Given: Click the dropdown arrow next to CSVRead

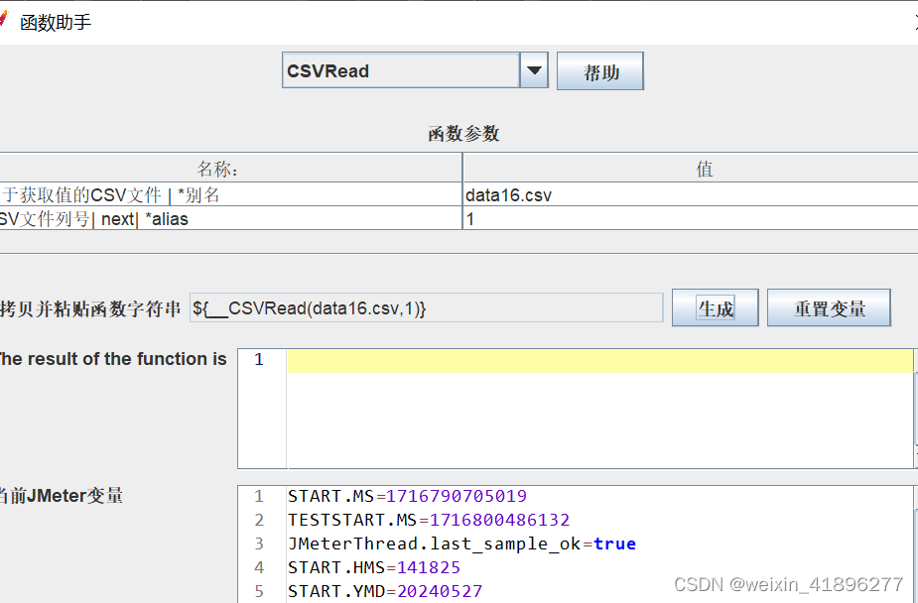Looking at the screenshot, I should (x=534, y=70).
